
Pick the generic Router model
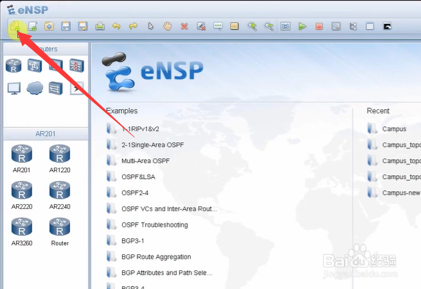[x=60, y=232]
